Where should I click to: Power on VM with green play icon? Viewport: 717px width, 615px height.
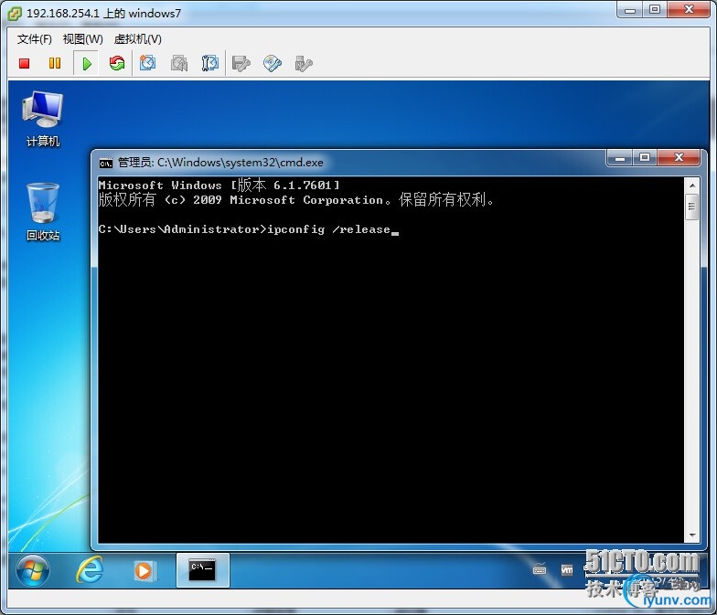pyautogui.click(x=86, y=64)
